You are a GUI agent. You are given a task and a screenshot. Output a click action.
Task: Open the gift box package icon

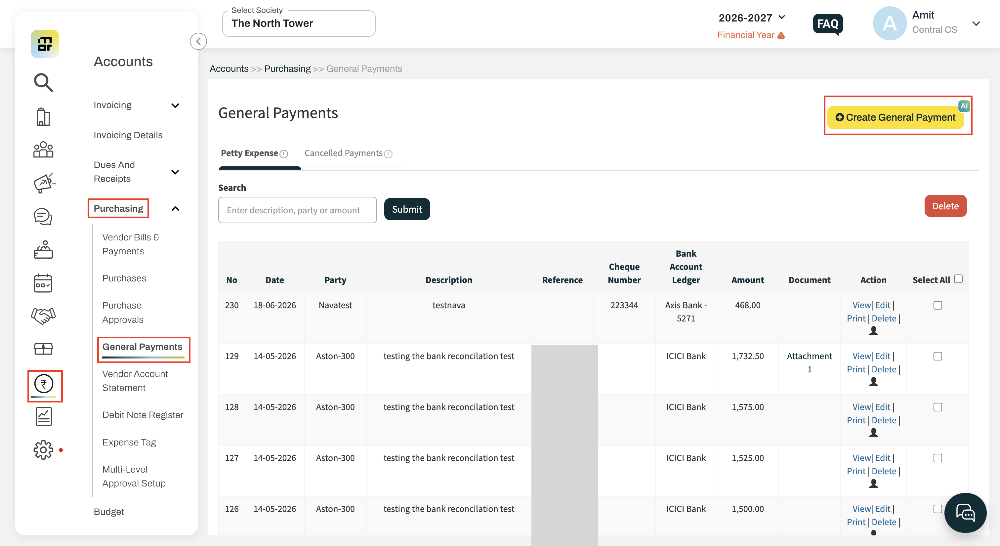coord(43,349)
